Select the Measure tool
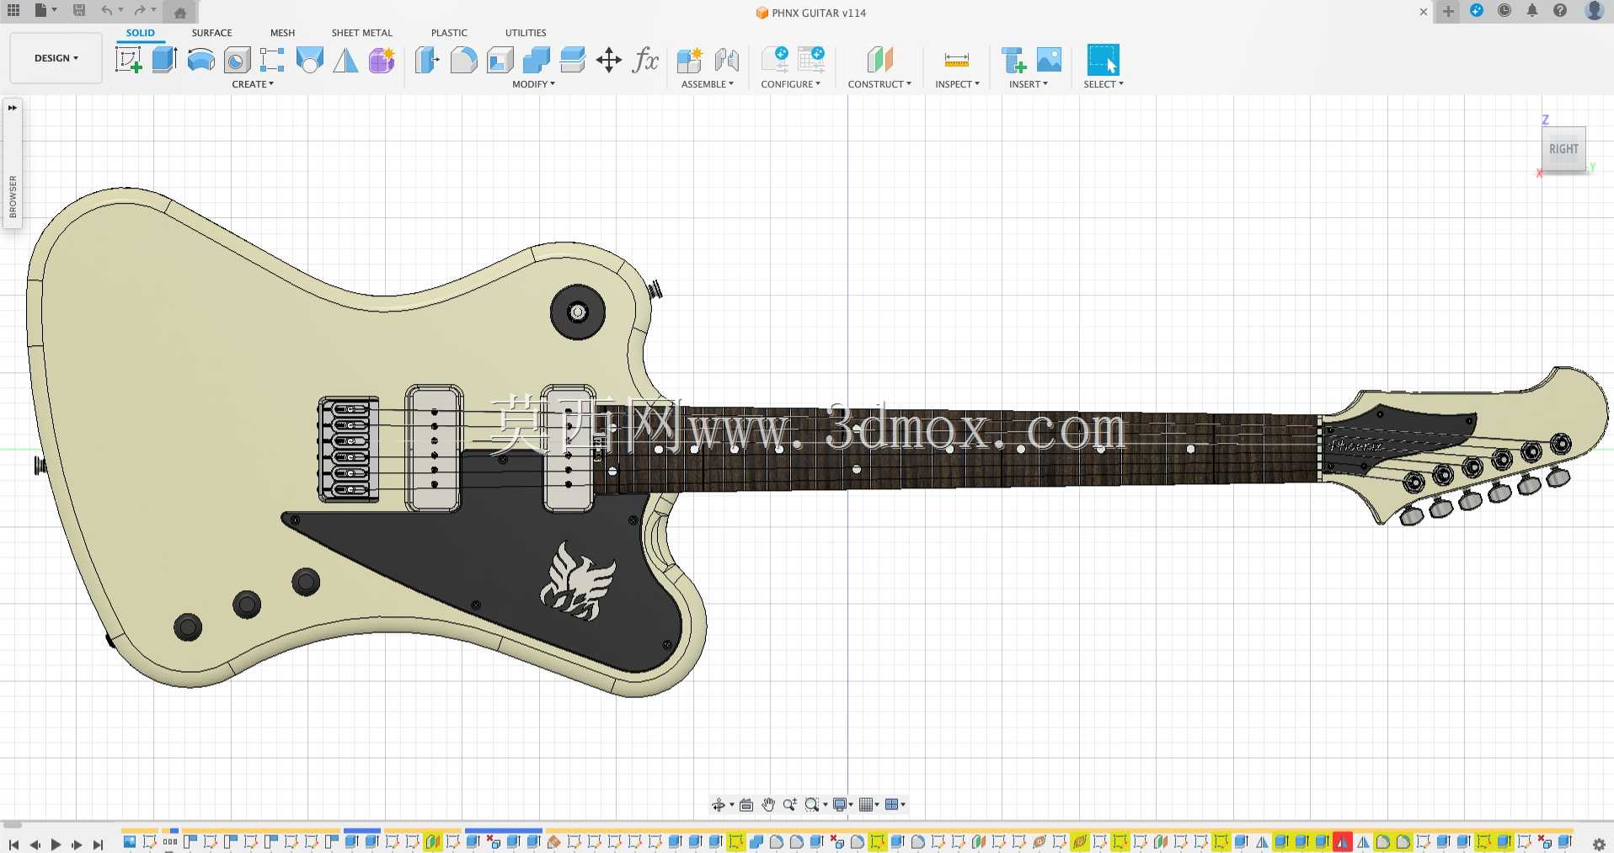Image resolution: width=1614 pixels, height=853 pixels. click(957, 60)
